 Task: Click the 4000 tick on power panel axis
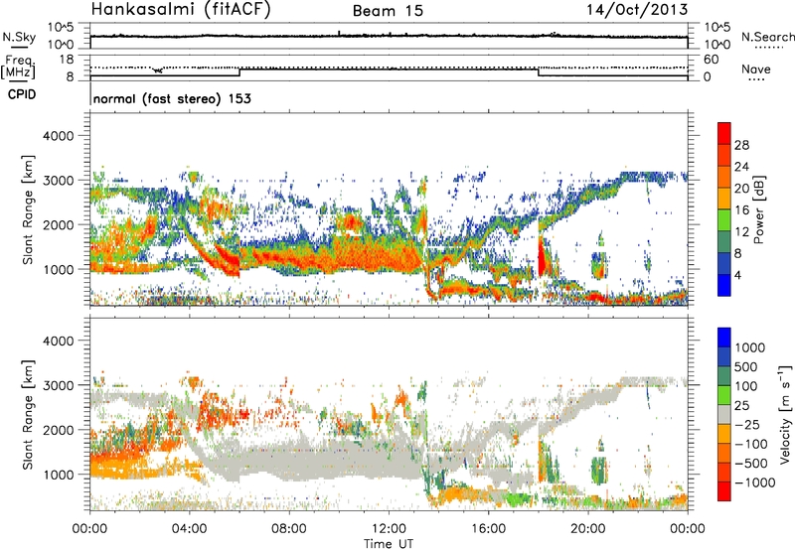(x=59, y=136)
